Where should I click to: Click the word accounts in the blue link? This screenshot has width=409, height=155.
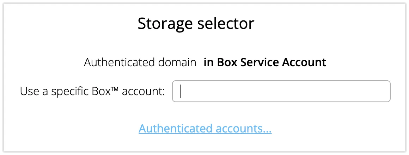coord(243,128)
